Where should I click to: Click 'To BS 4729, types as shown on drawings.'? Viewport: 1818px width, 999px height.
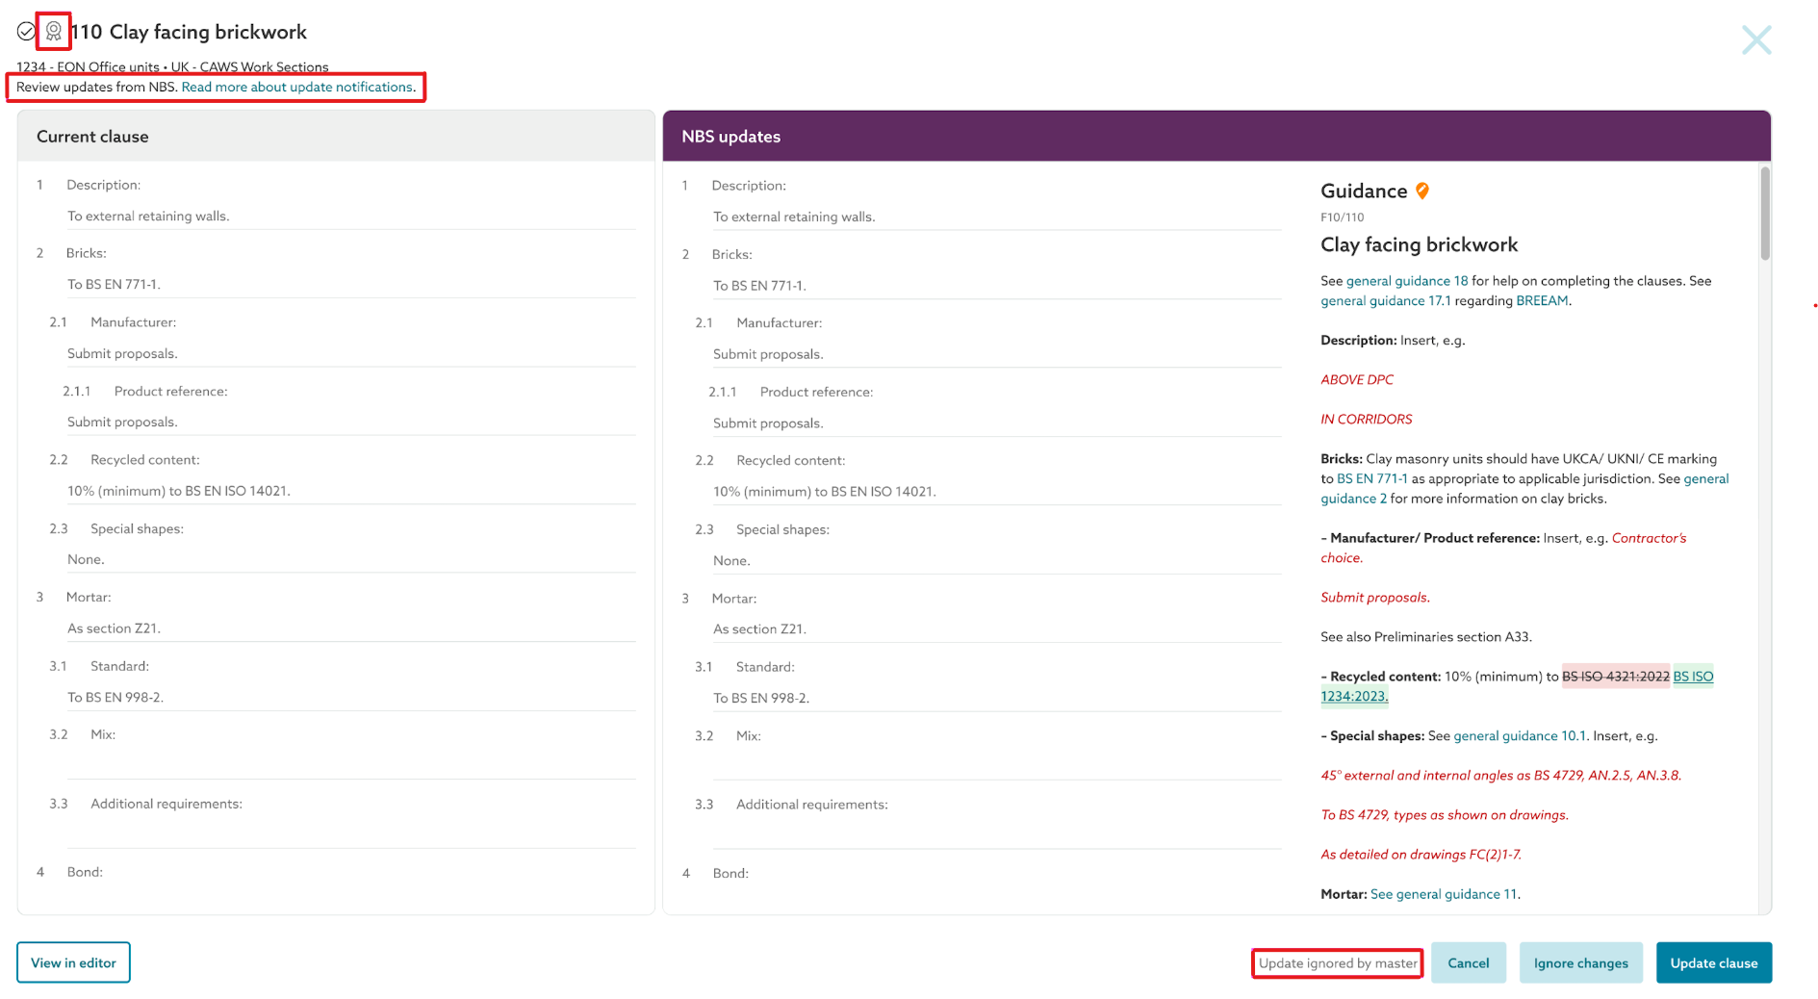[1445, 815]
